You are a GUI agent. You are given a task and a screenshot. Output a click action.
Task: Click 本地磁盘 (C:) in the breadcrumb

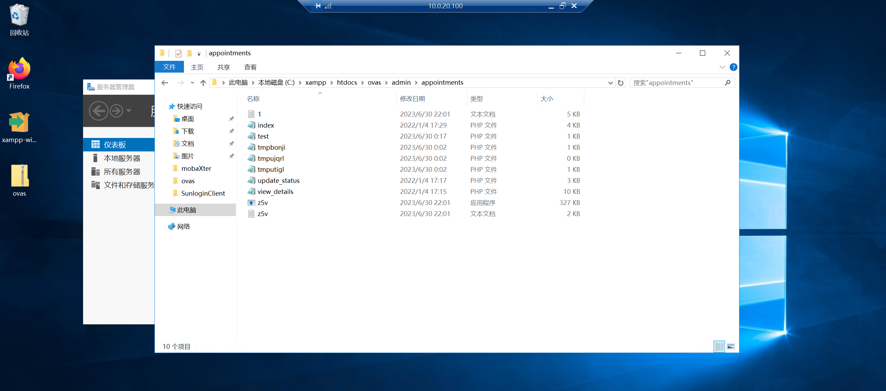(x=276, y=83)
